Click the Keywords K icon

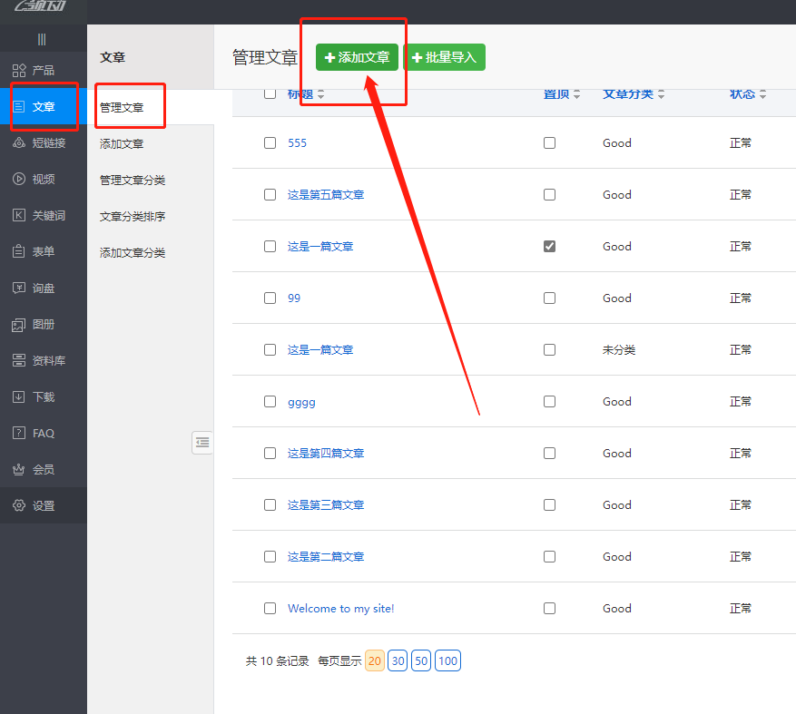point(19,216)
